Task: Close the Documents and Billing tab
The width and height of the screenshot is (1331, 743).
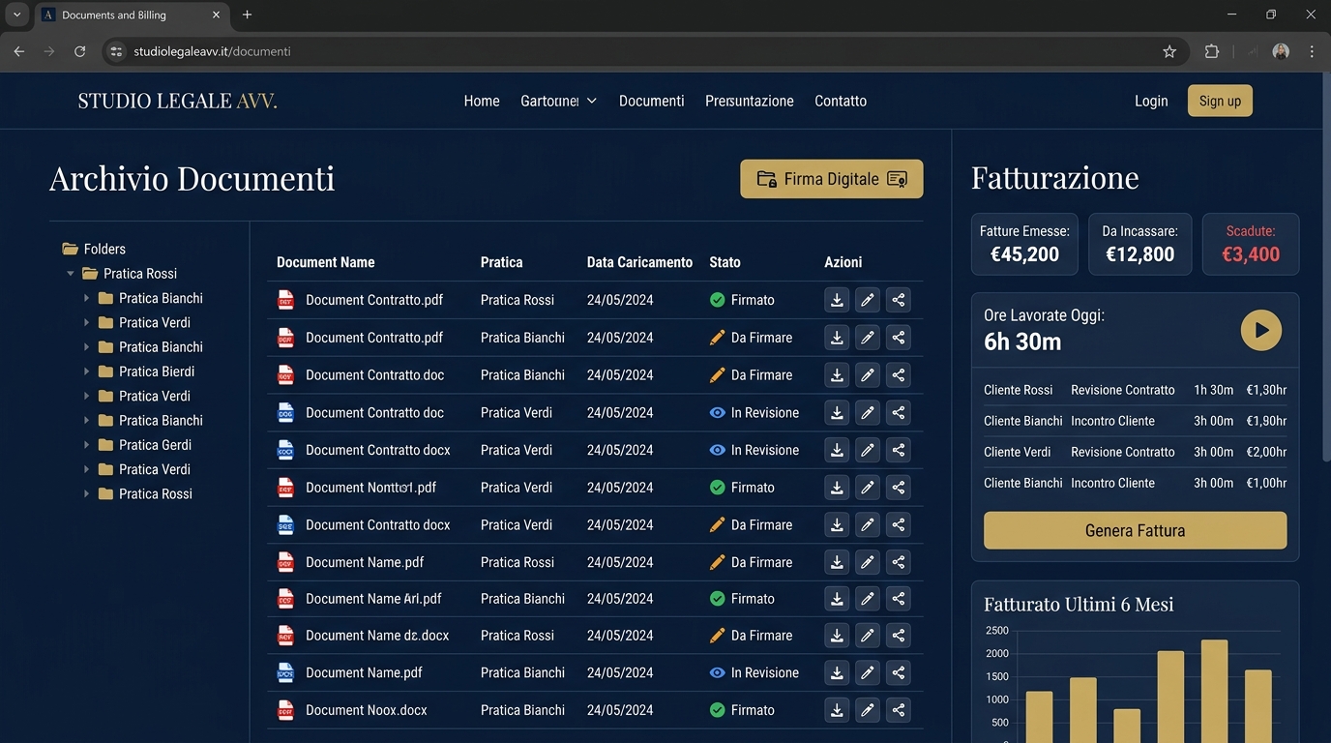Action: (216, 15)
